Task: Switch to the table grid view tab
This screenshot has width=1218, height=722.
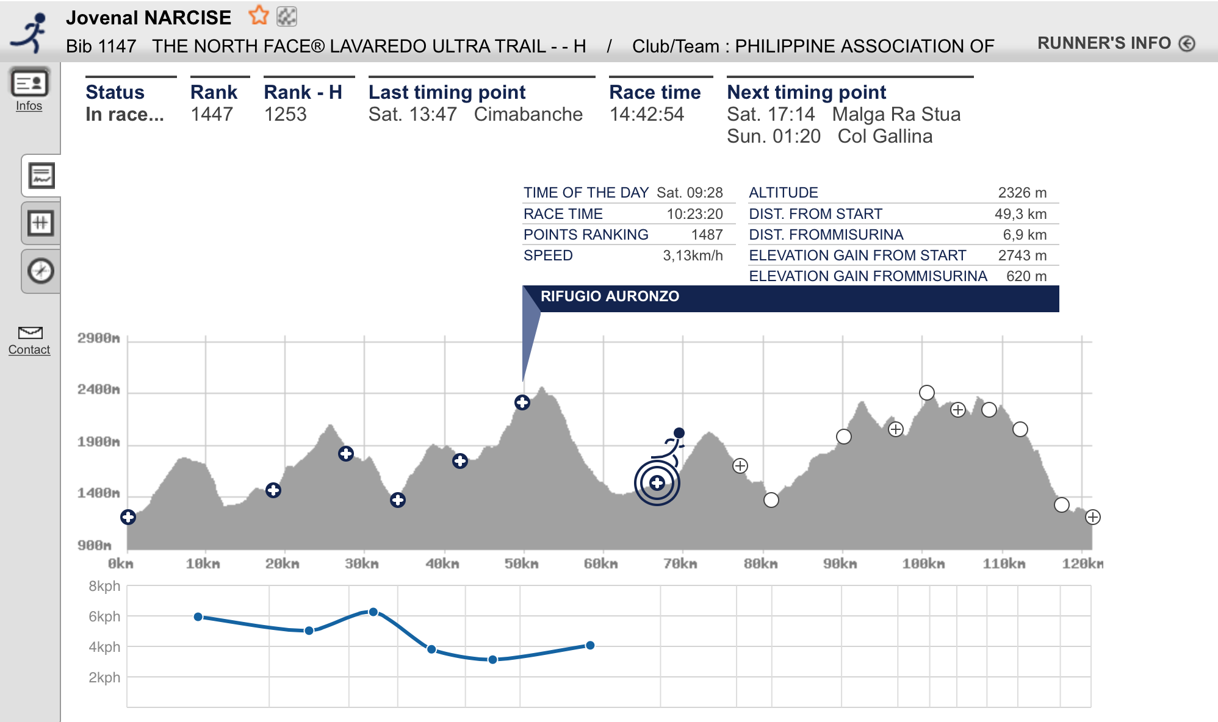Action: [x=41, y=223]
